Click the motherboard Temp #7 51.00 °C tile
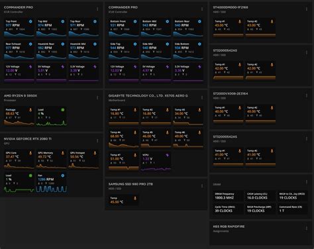The width and height of the screenshot is (314, 249). coord(123,161)
